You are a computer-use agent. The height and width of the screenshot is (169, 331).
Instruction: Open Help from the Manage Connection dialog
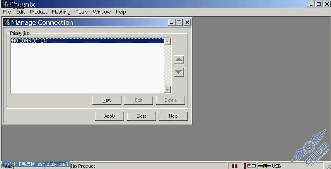(x=173, y=116)
